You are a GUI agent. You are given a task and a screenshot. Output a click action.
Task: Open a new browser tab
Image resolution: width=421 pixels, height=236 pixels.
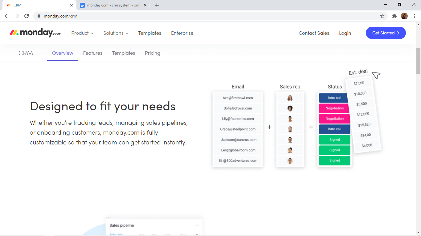click(157, 5)
